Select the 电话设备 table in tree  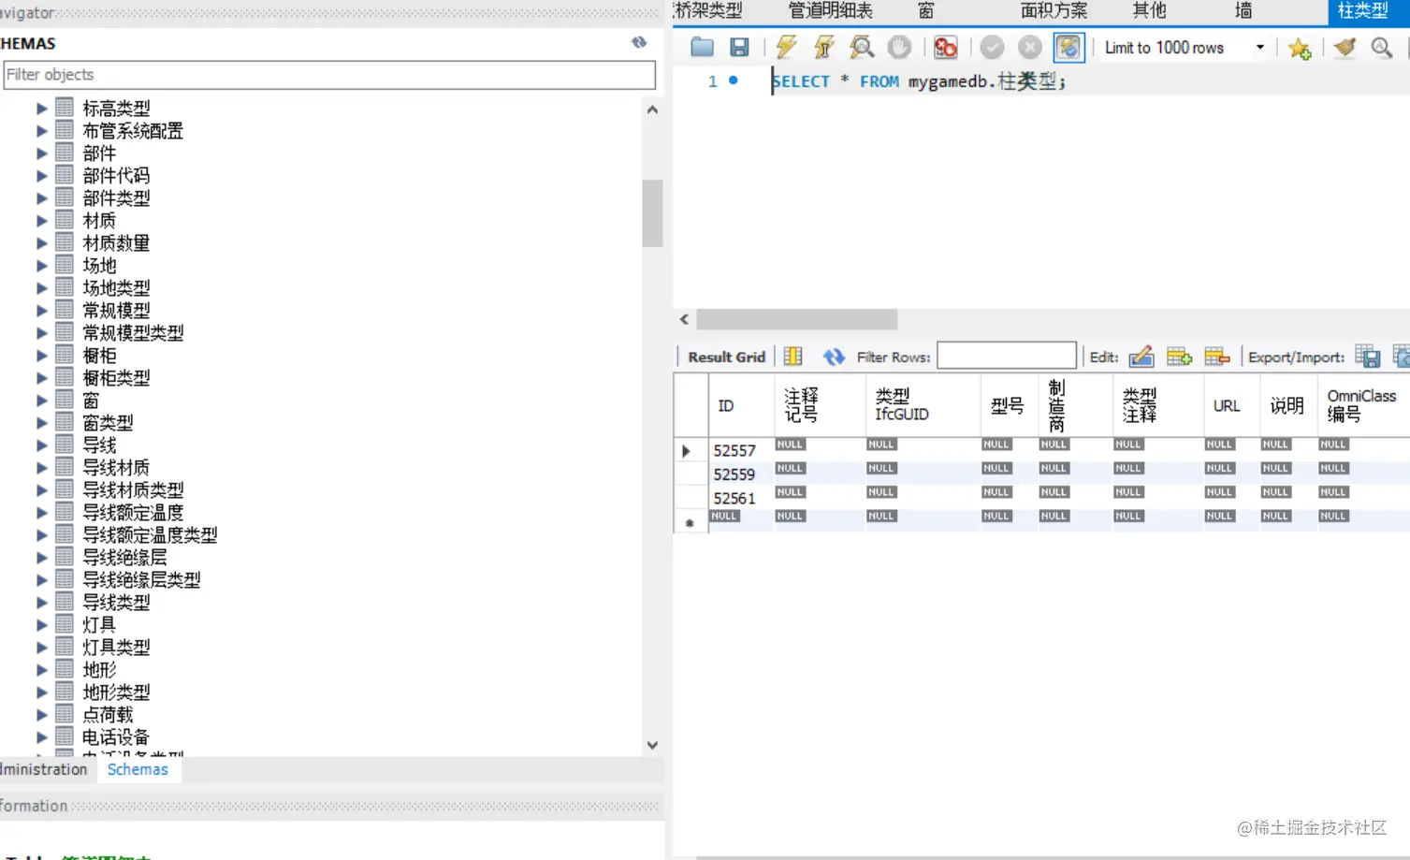(116, 737)
